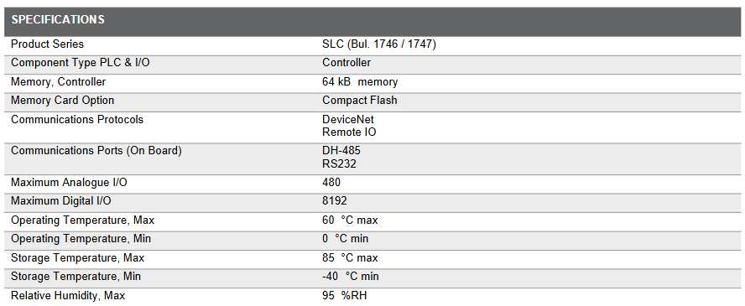Click the SLC (Bul. 1746 / 1747) value
The width and height of the screenshot is (745, 306).
point(379,44)
